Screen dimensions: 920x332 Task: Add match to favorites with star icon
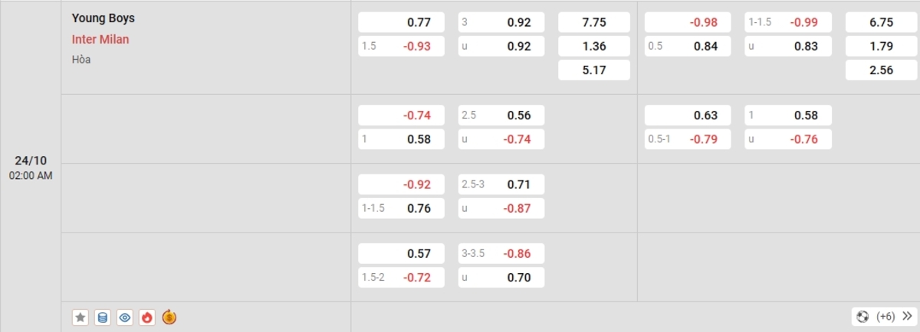(80, 317)
